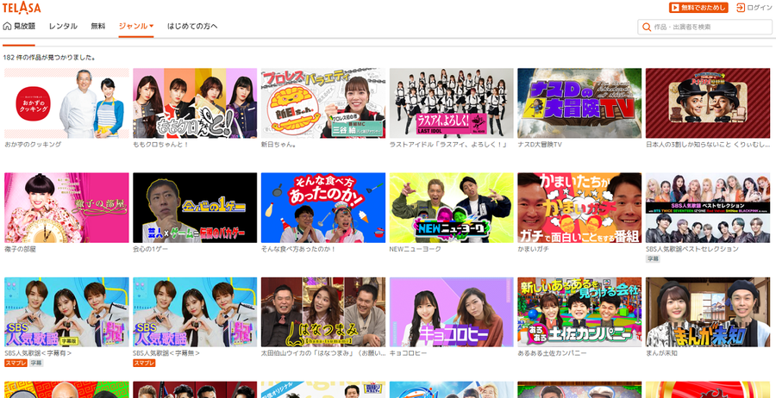This screenshot has height=398, width=776.
Task: Expand the ジャンル dropdown arrow
Action: click(152, 26)
